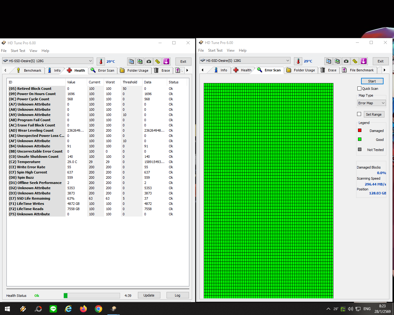The width and height of the screenshot is (394, 315).
Task: Click purple down-arrow icon in right window
Action: pyautogui.click(x=364, y=61)
